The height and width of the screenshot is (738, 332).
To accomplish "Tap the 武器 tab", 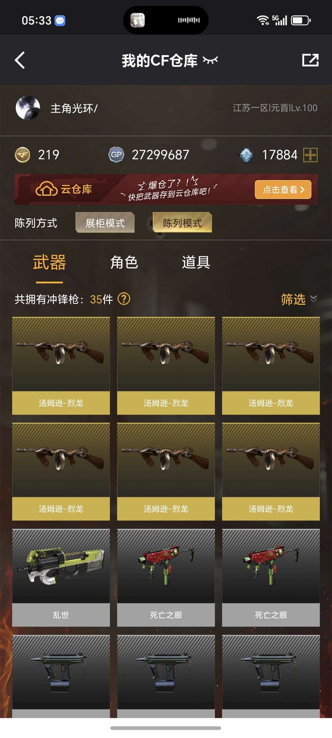I will (49, 263).
